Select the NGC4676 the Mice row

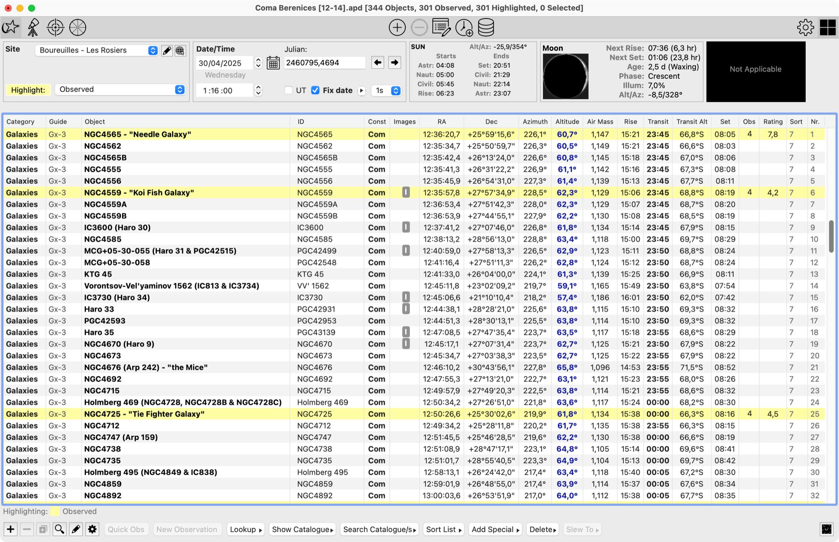point(414,367)
